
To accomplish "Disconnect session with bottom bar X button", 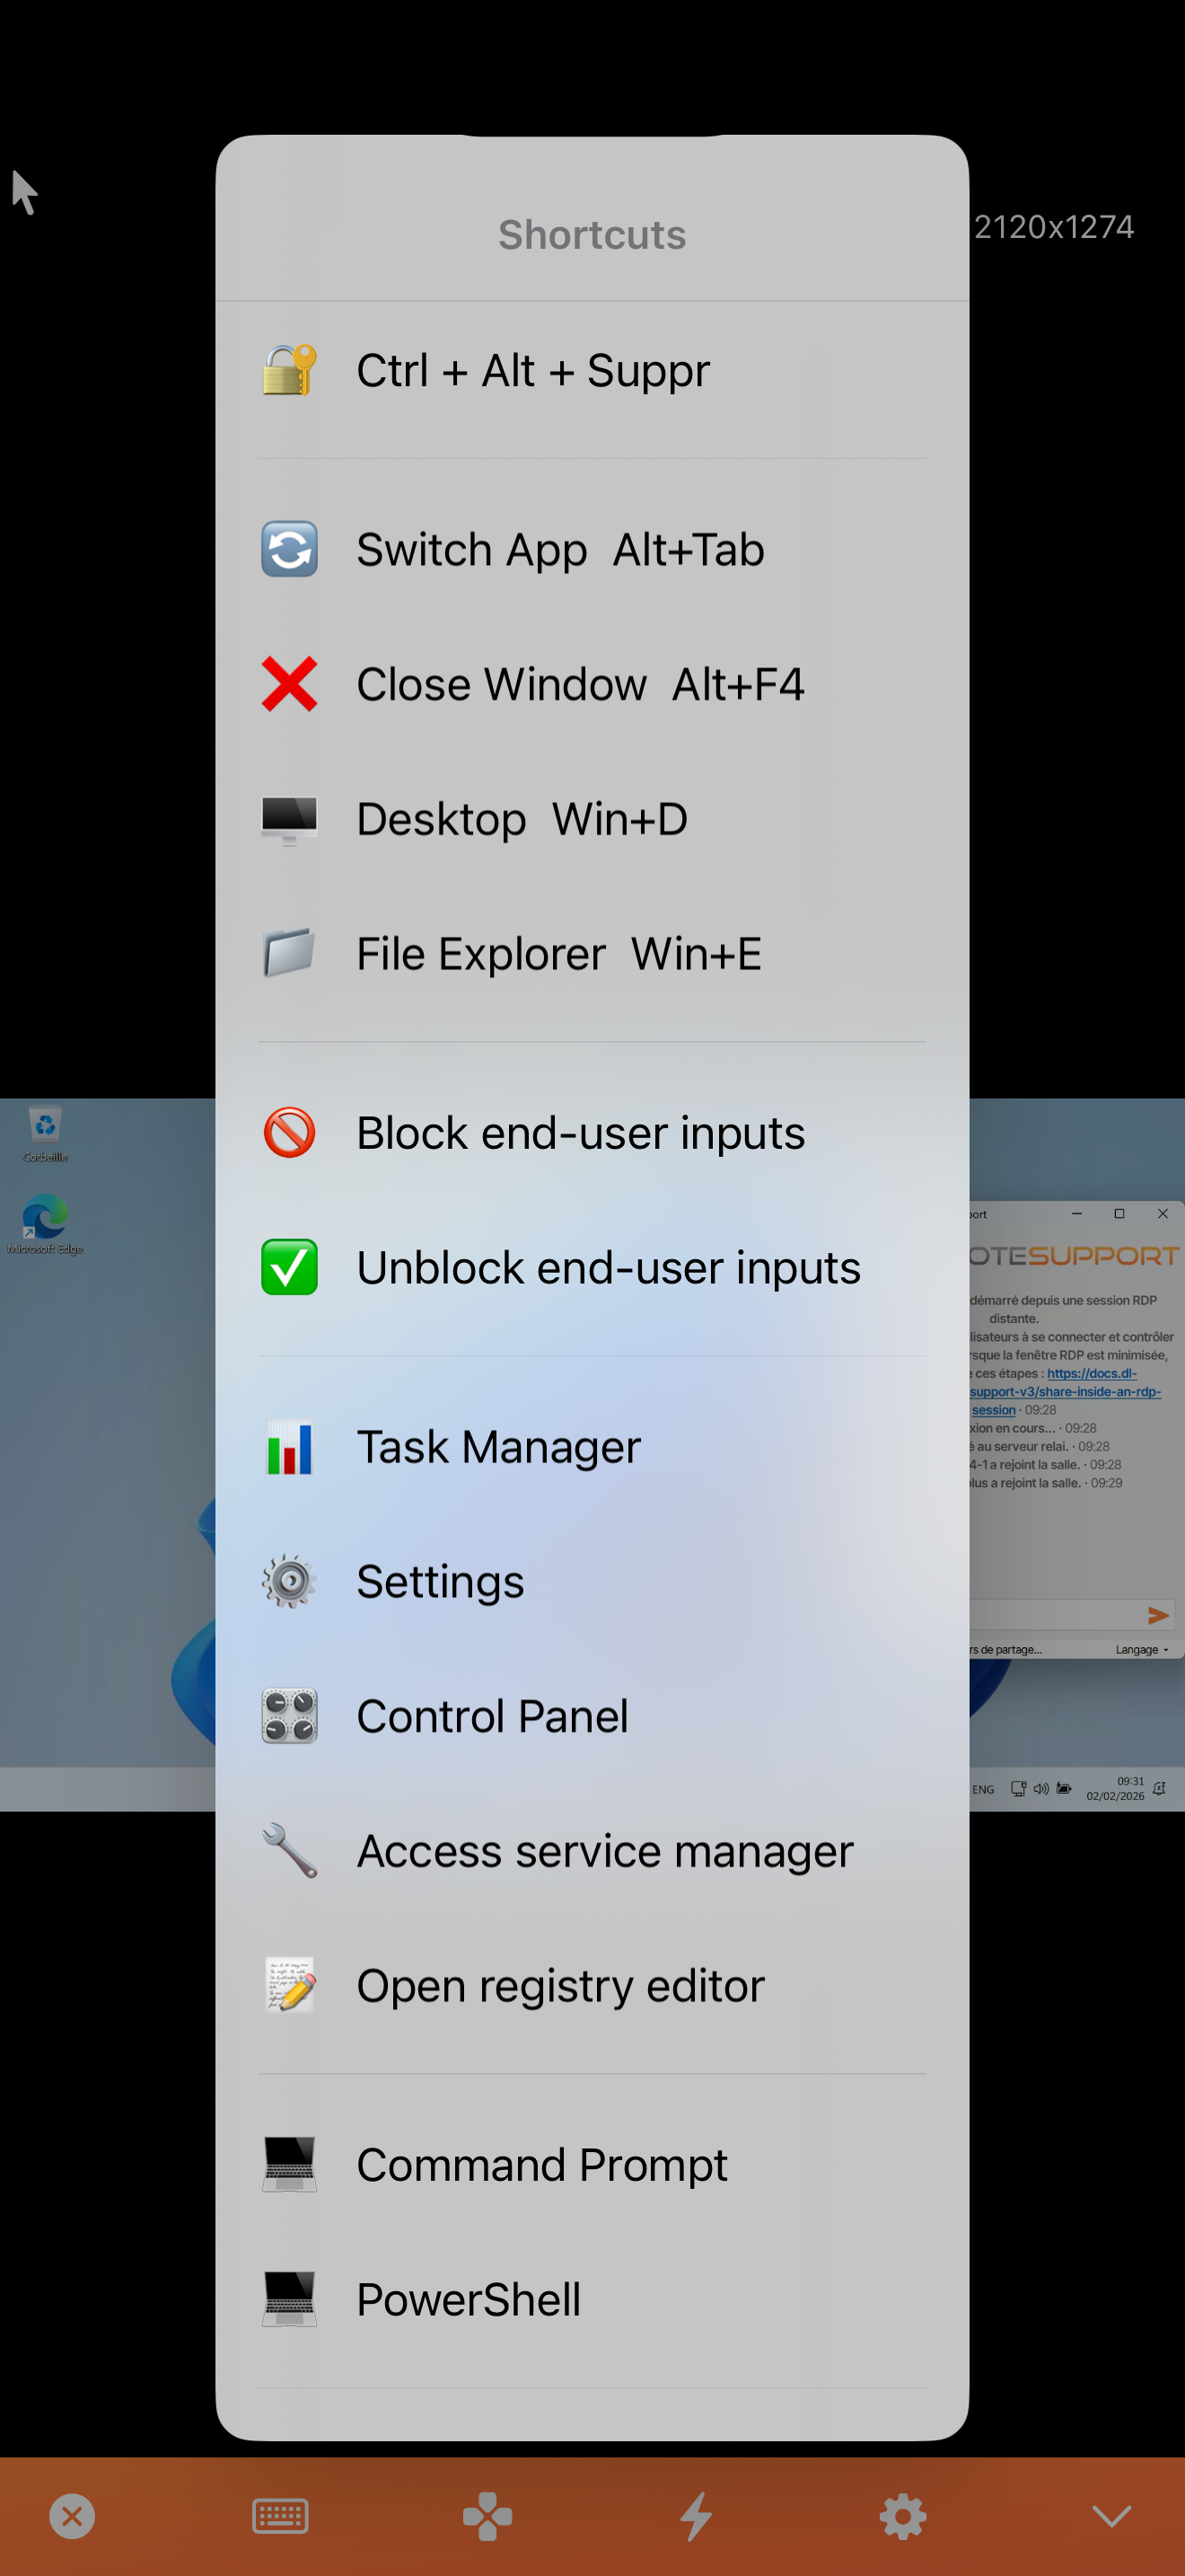I will 72,2516.
